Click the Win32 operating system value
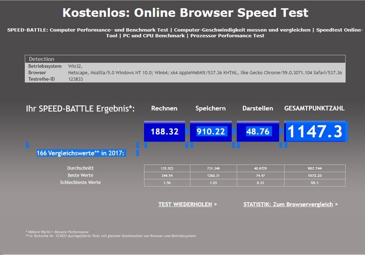365x255 pixels. pyautogui.click(x=75, y=66)
